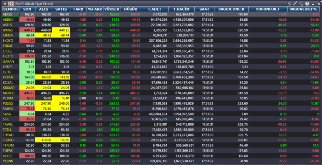The height and width of the screenshot is (165, 322).
Task: Select the EKGYO symbol
Action: tap(8, 41)
